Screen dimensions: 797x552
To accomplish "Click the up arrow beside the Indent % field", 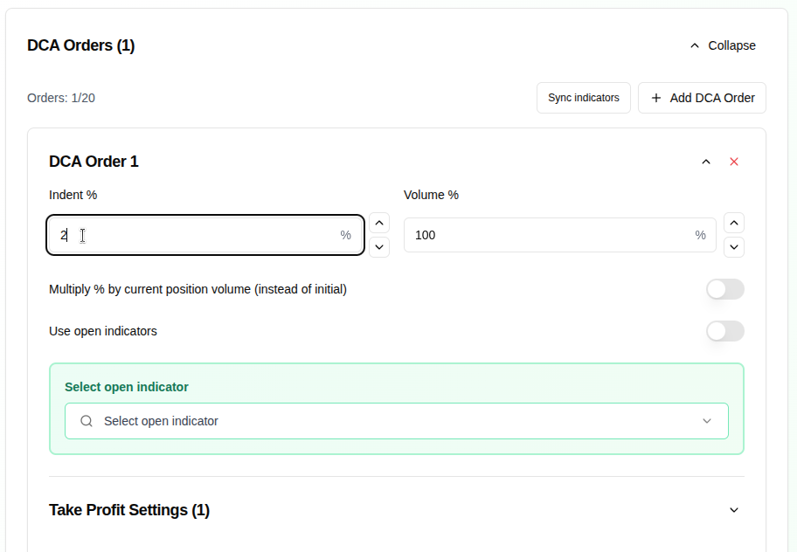I will point(379,223).
